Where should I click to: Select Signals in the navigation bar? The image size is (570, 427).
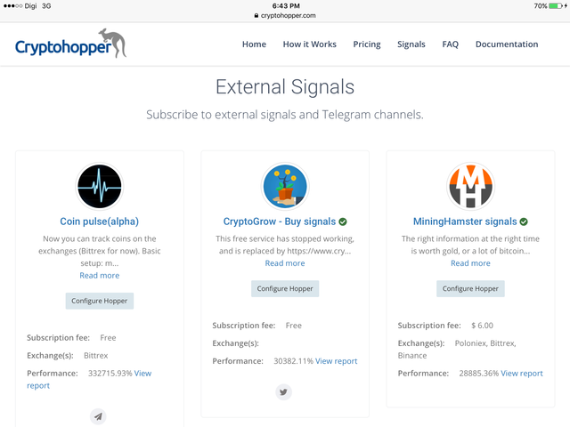click(411, 44)
